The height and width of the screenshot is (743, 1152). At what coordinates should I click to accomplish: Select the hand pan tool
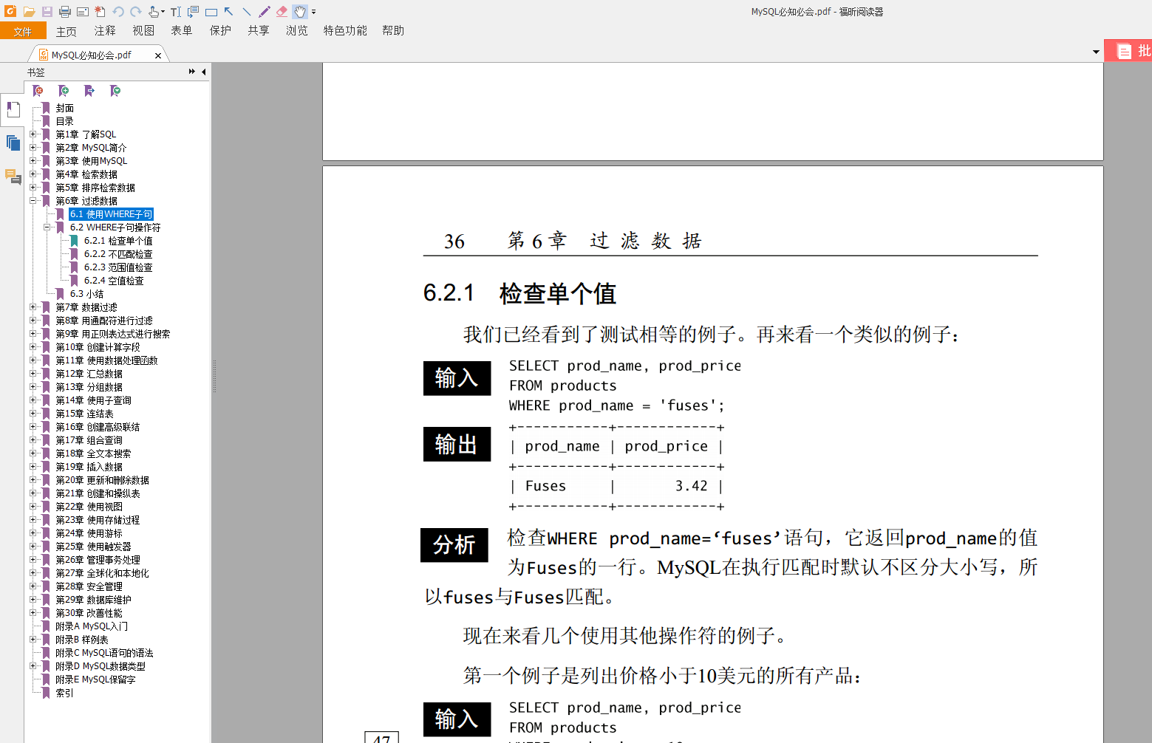300,11
